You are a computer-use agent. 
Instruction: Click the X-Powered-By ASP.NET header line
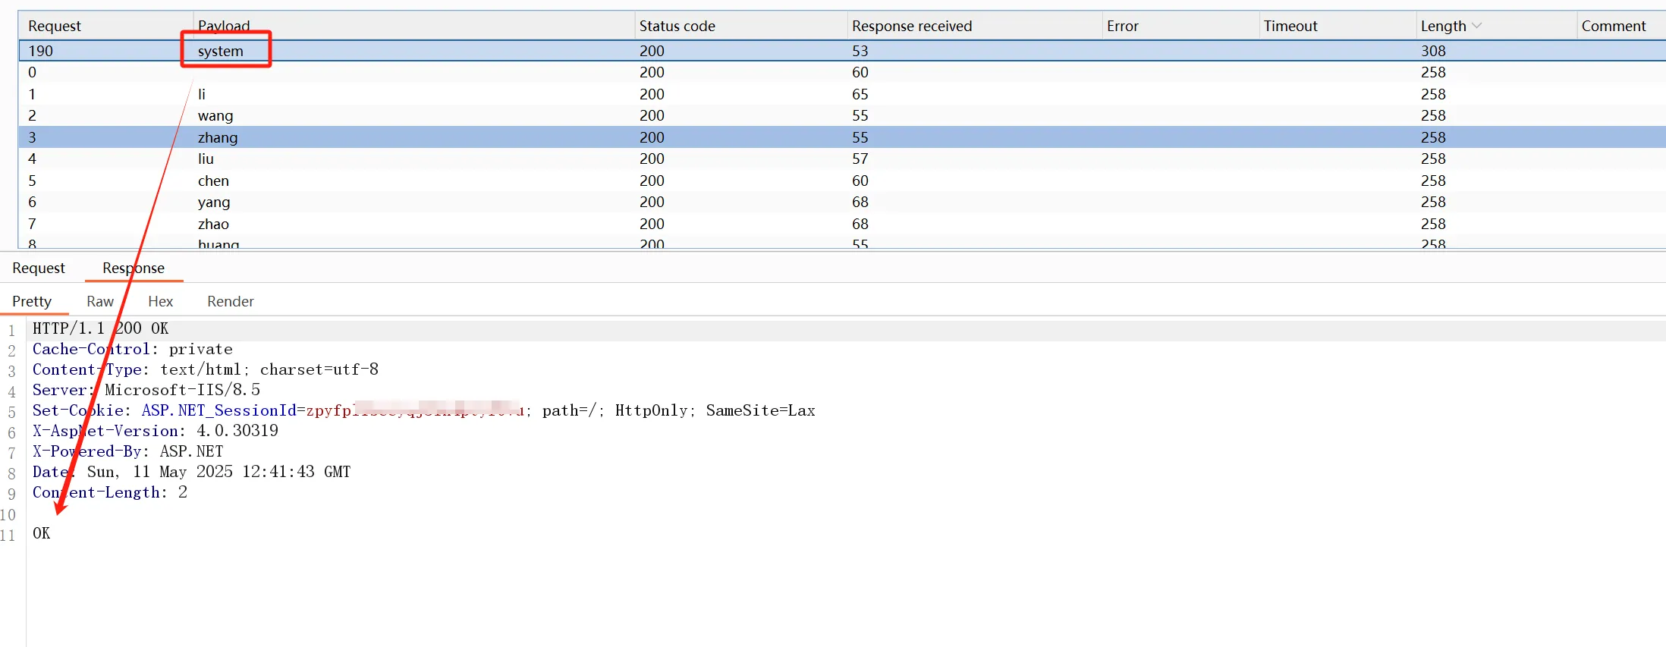(x=127, y=451)
